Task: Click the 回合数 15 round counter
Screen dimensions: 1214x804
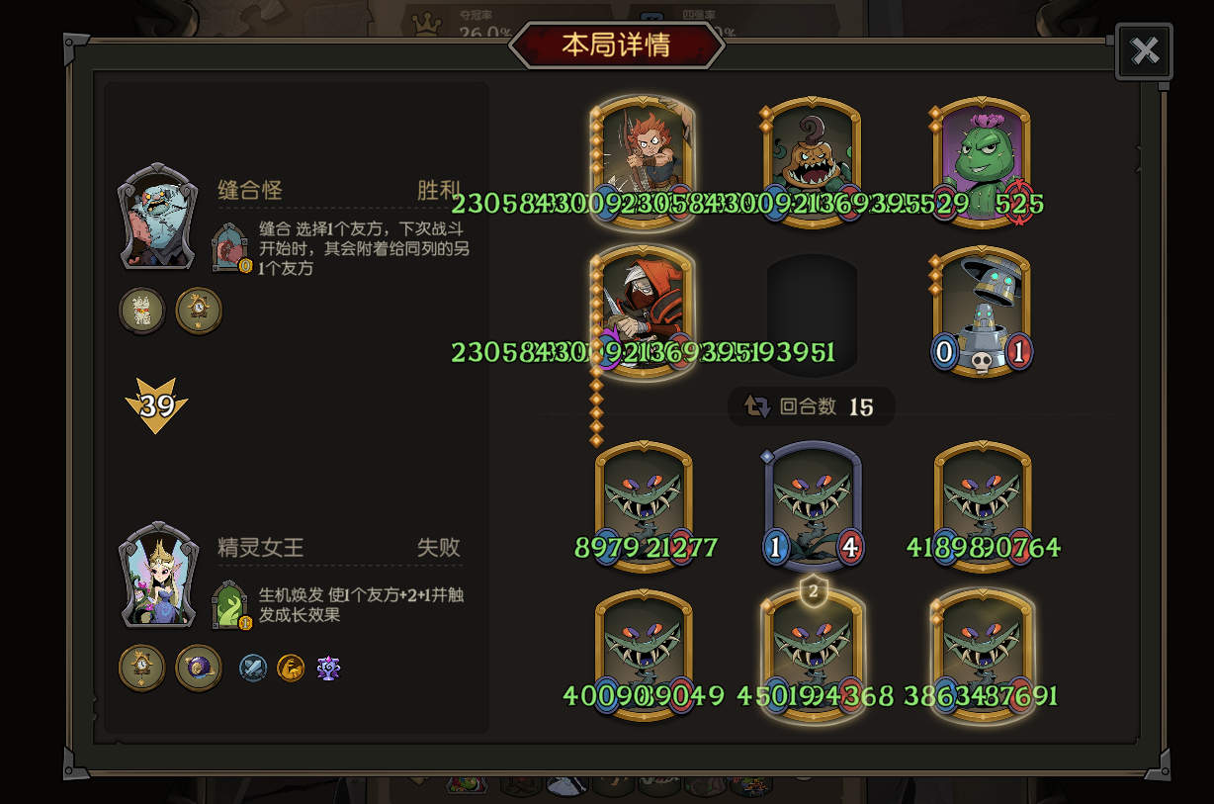Action: point(811,406)
